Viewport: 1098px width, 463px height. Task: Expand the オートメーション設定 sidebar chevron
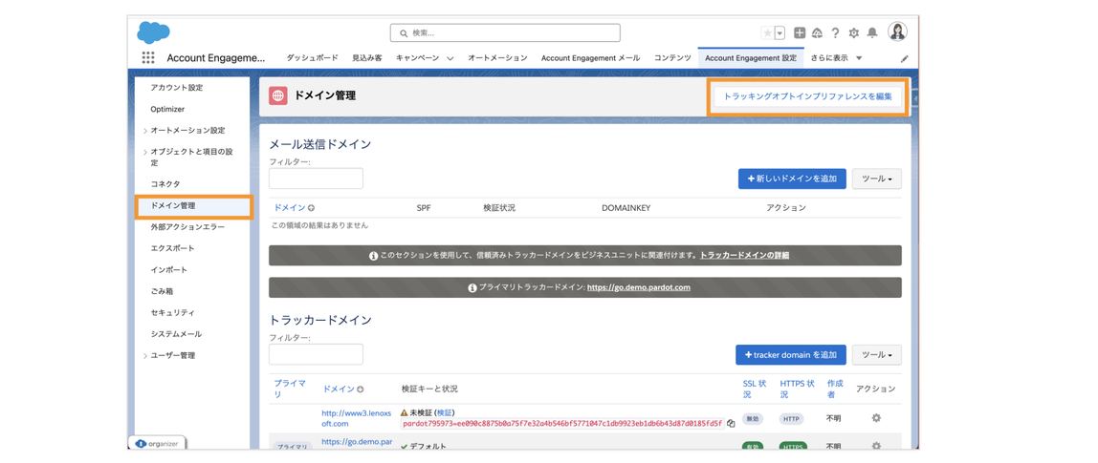(145, 131)
